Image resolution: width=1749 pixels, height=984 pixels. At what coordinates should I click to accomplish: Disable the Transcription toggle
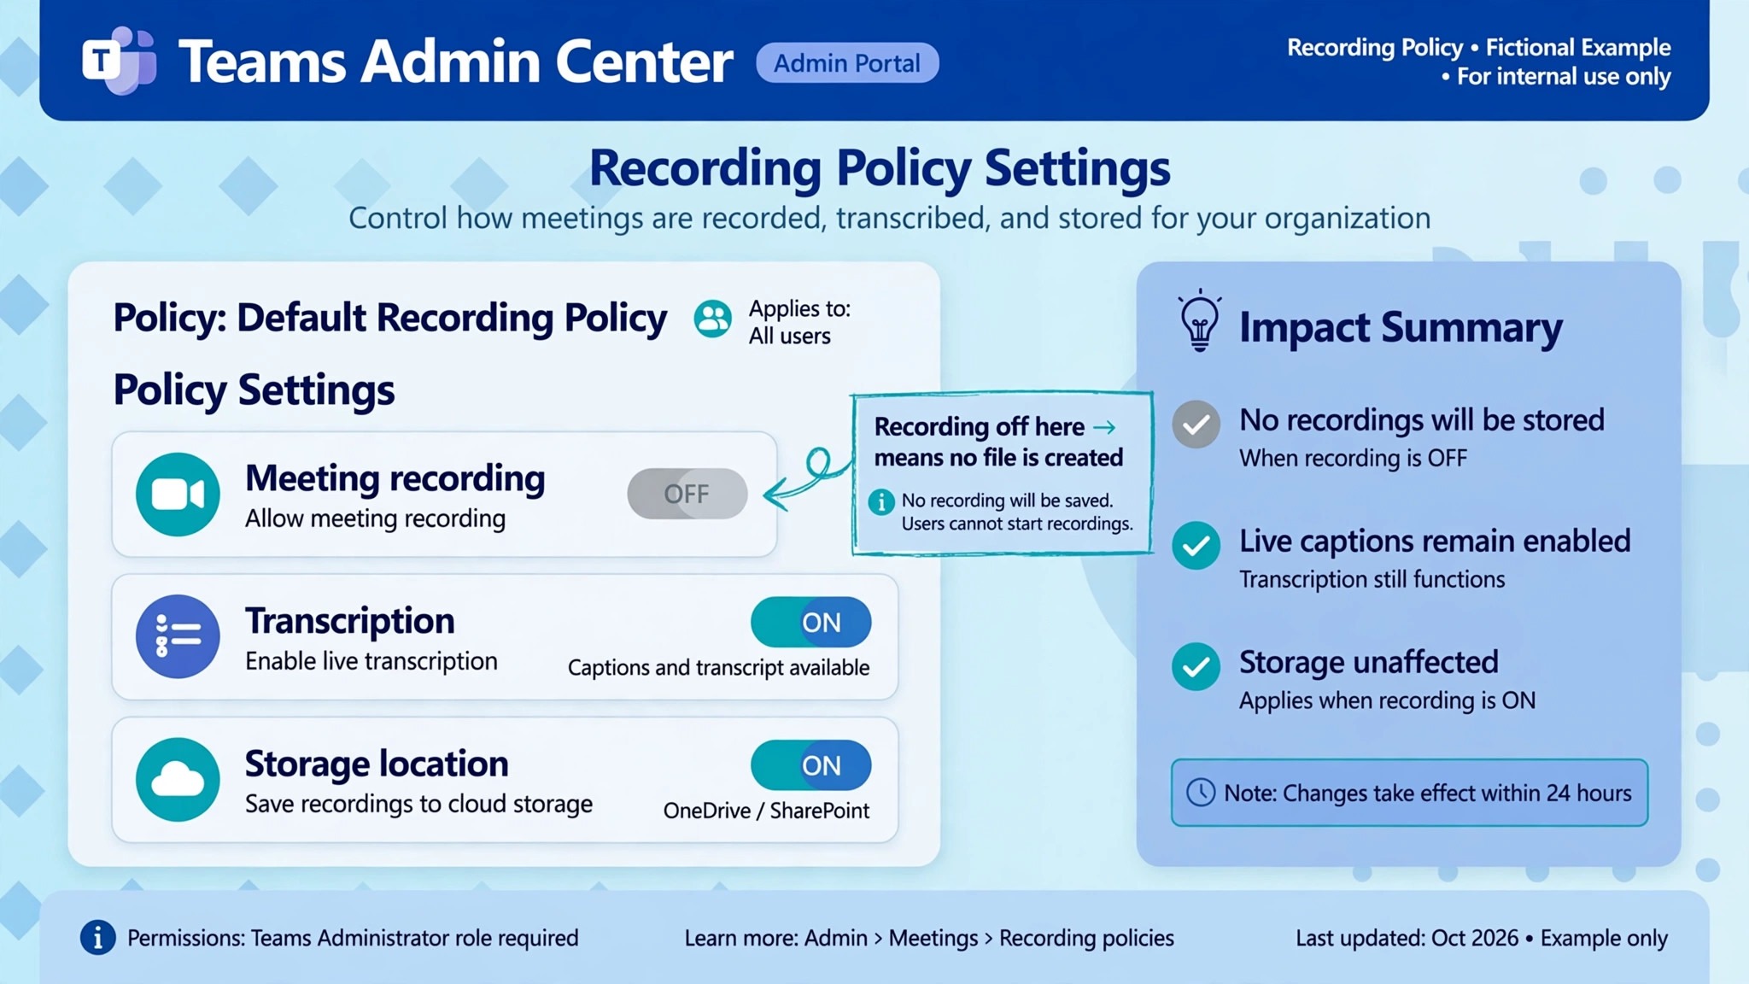click(811, 623)
